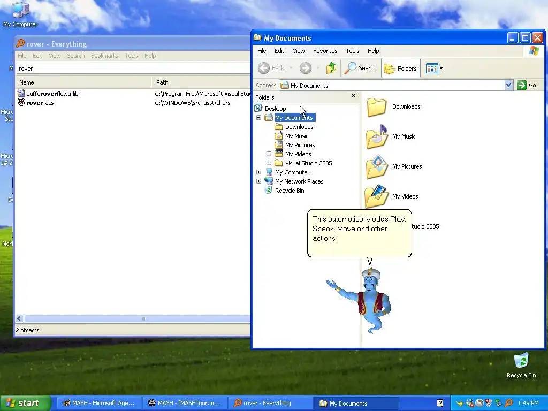
Task: Click the left scroll arrow in Everything
Action: (19, 319)
